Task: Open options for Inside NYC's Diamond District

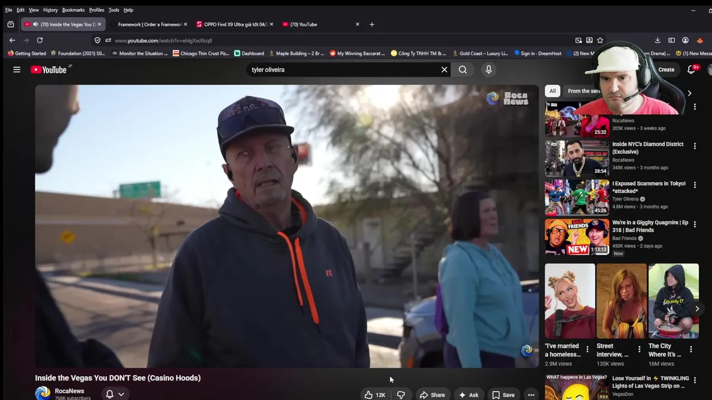Action: (x=694, y=146)
